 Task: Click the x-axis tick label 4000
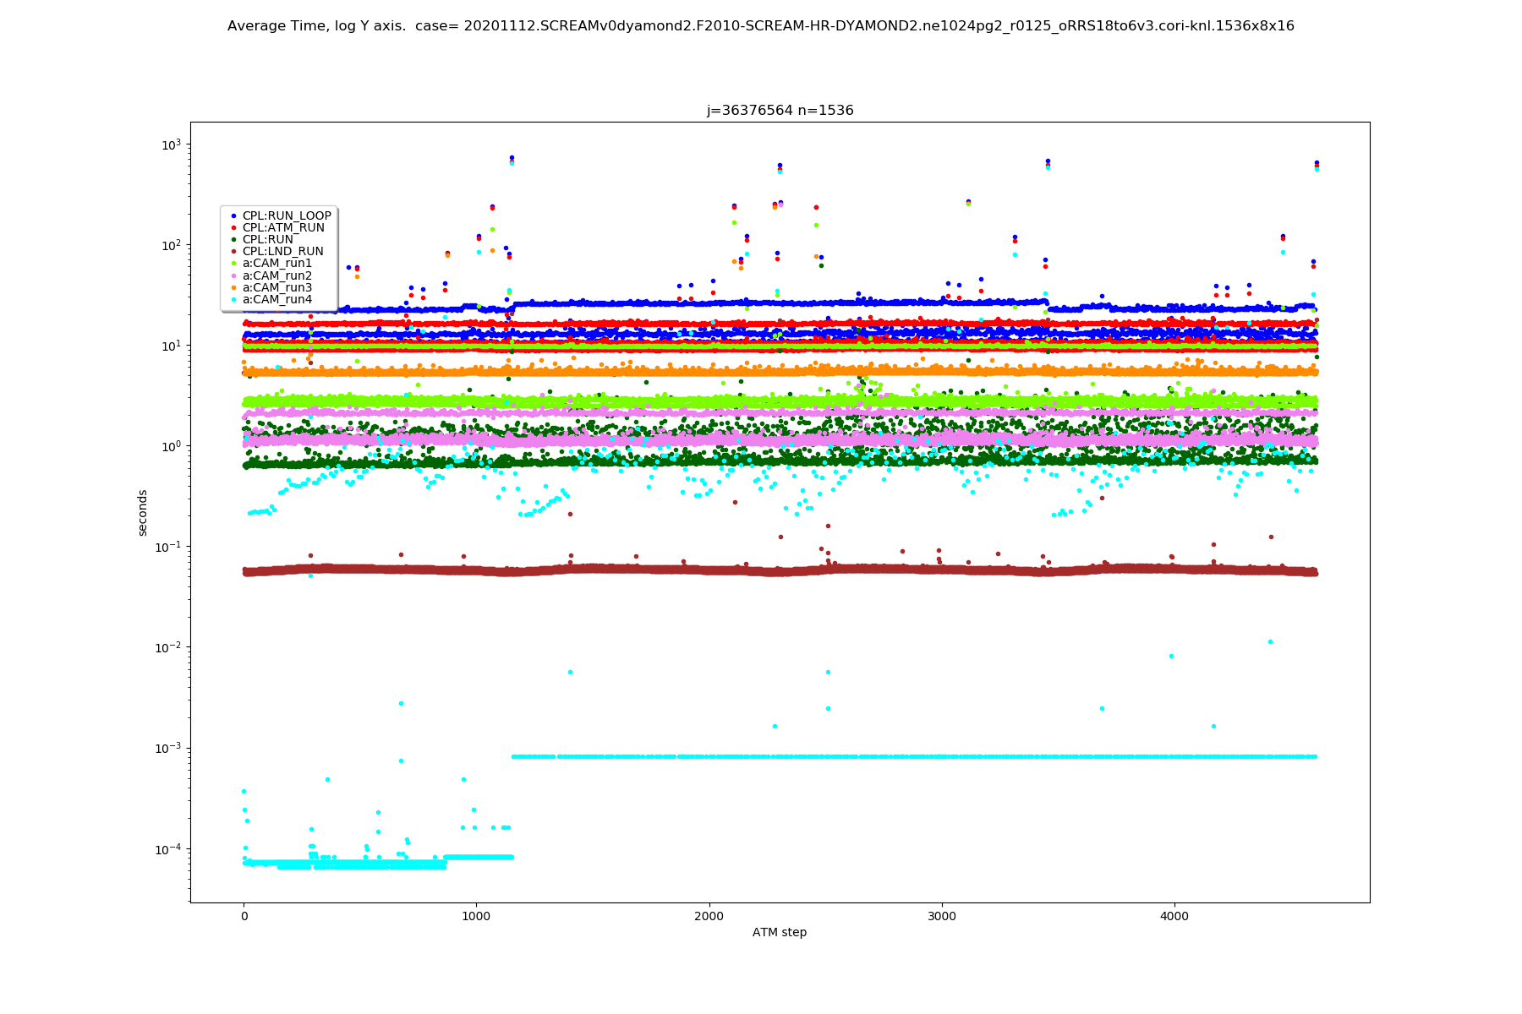1174,916
